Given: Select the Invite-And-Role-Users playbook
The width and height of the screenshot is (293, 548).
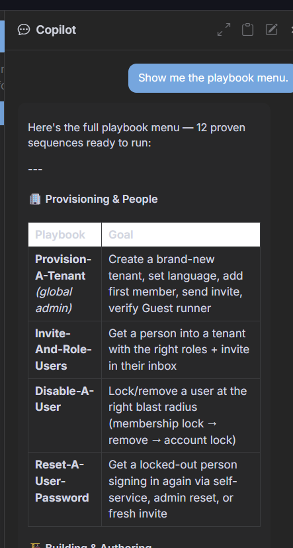Looking at the screenshot, I should (63, 349).
